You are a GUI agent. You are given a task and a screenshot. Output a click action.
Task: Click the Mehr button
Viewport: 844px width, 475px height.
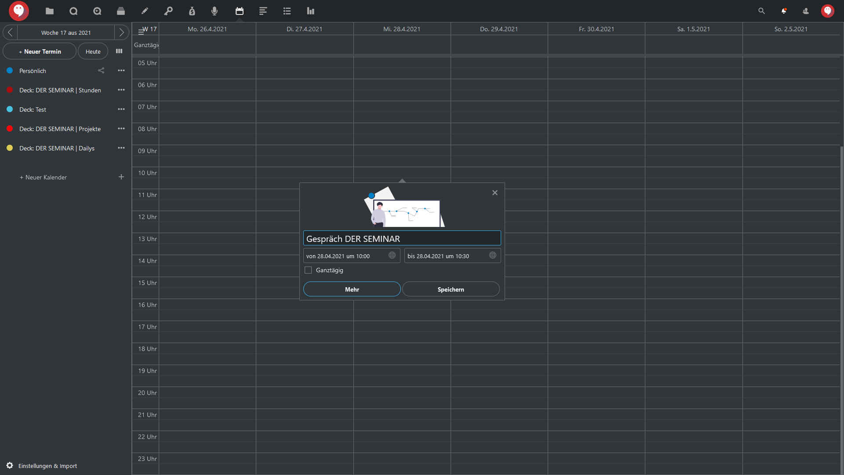tap(352, 289)
